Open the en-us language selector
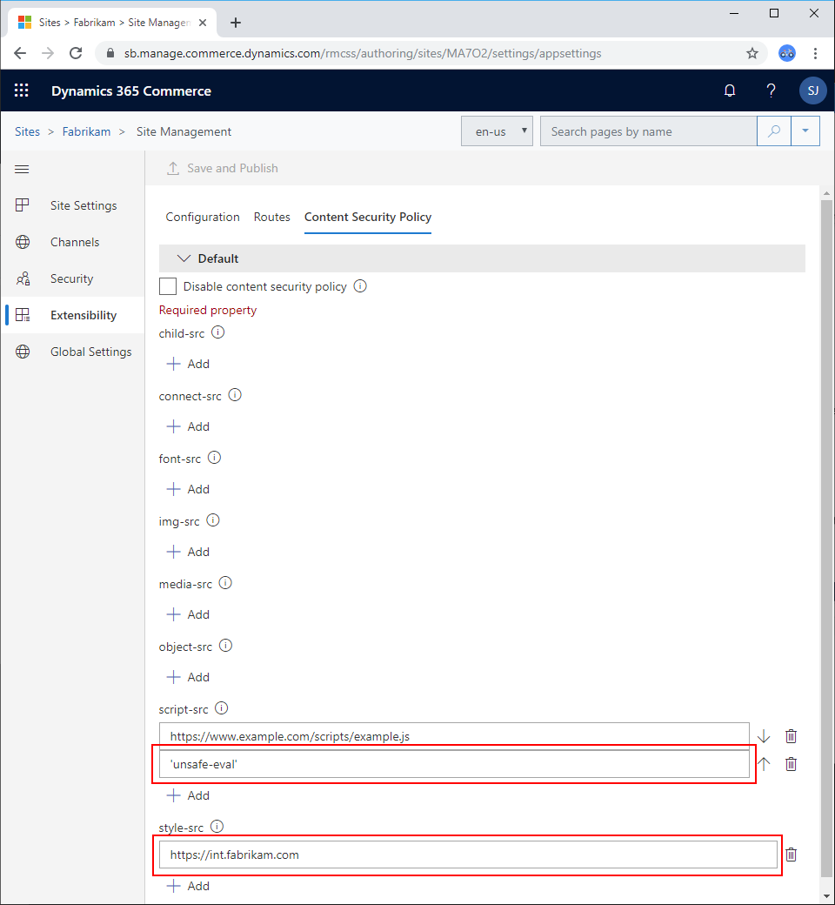 click(x=497, y=131)
